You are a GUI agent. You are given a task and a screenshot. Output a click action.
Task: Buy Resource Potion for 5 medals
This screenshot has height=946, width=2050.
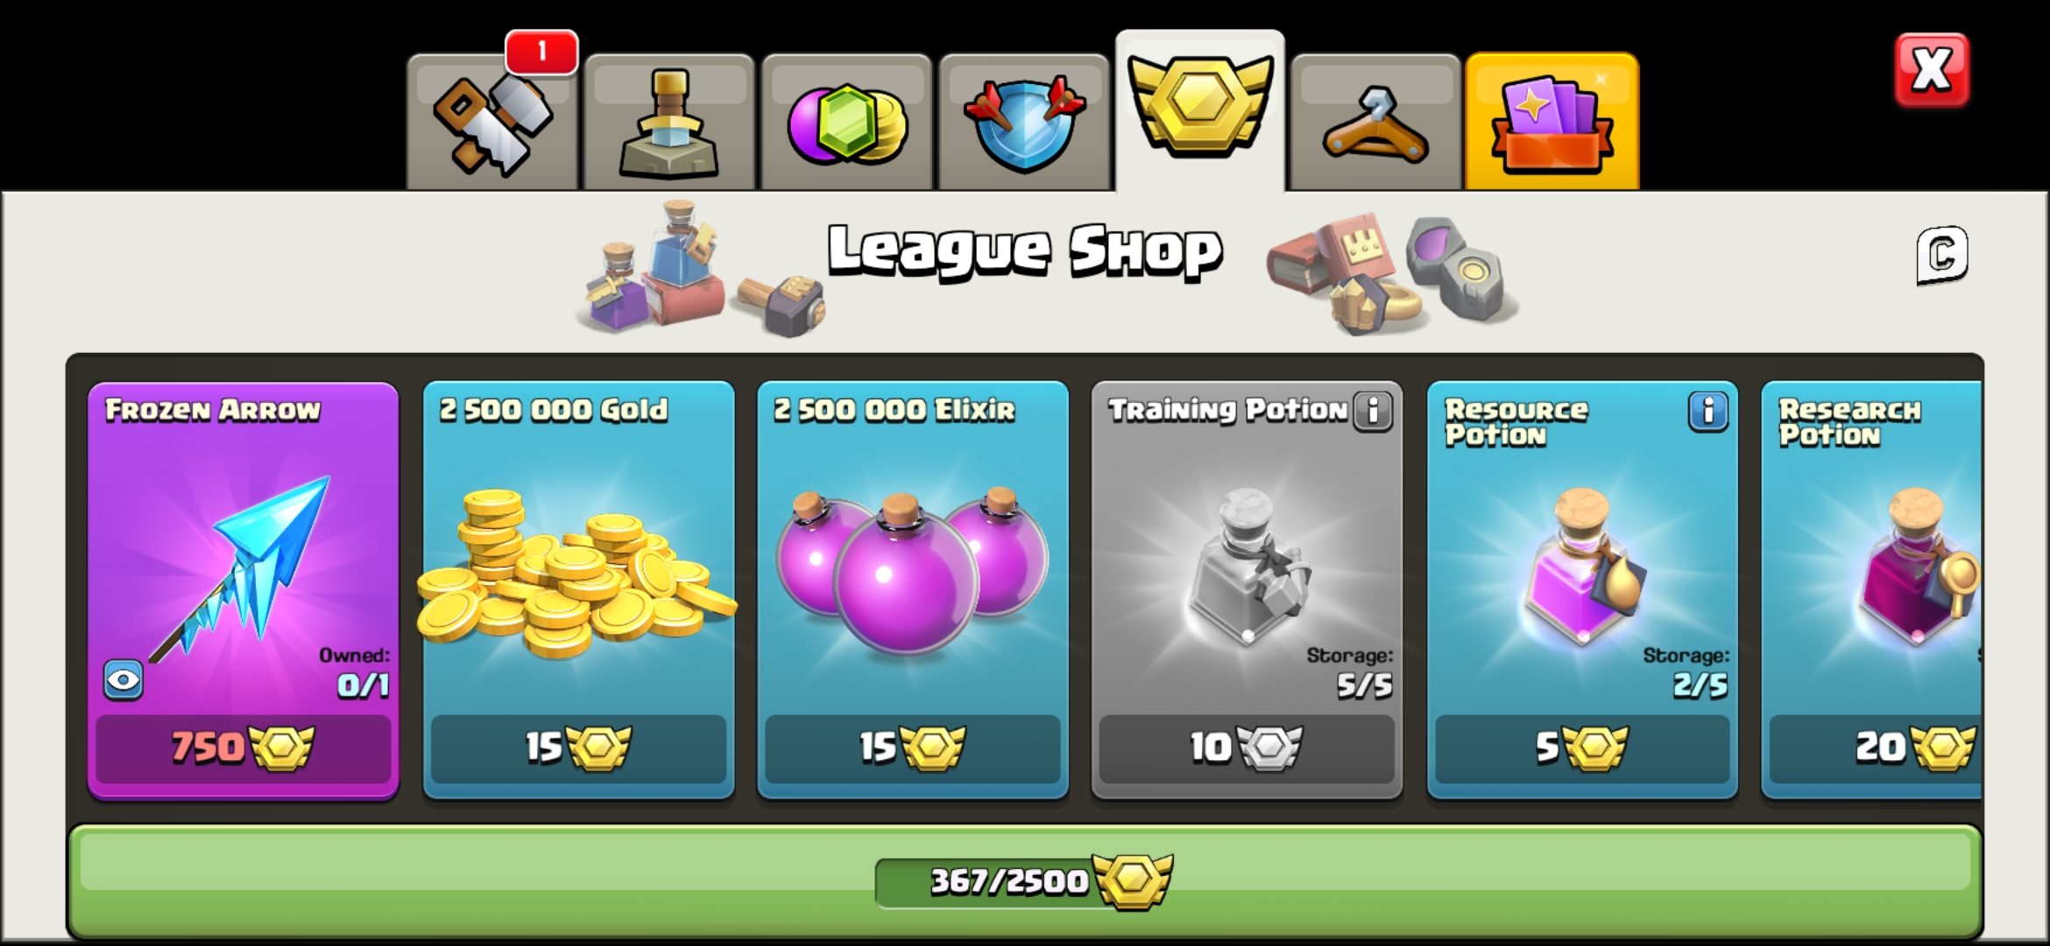click(1581, 748)
